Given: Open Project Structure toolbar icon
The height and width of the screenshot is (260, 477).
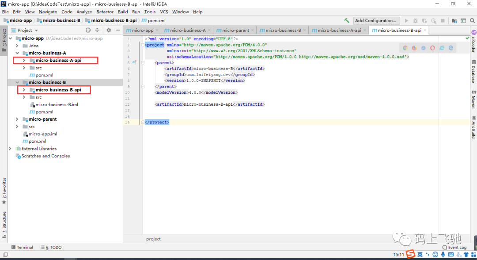Looking at the screenshot, I should 454,20.
